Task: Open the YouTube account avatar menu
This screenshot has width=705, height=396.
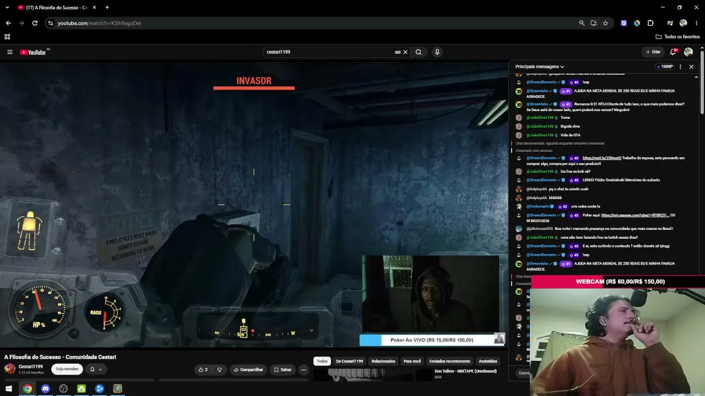Action: pyautogui.click(x=688, y=52)
